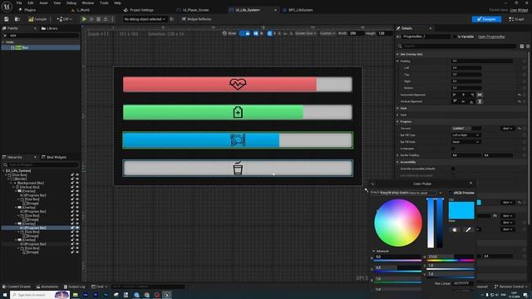Select the drink cup icon on the grey bar
The height and width of the screenshot is (299, 532).
pos(238,168)
